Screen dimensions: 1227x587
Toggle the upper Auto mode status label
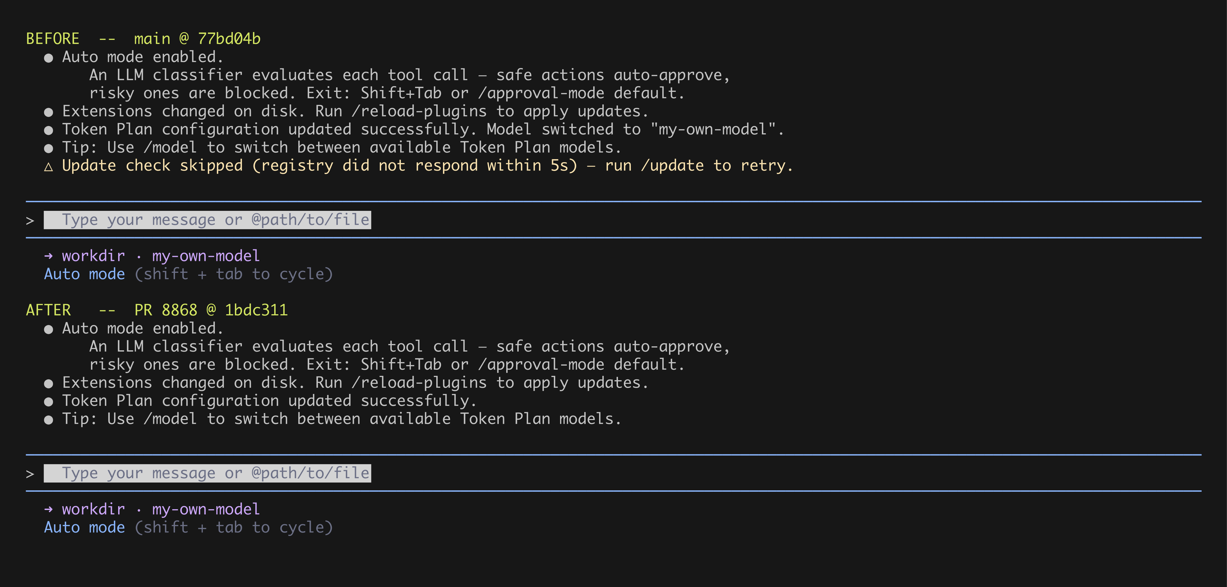(x=84, y=274)
